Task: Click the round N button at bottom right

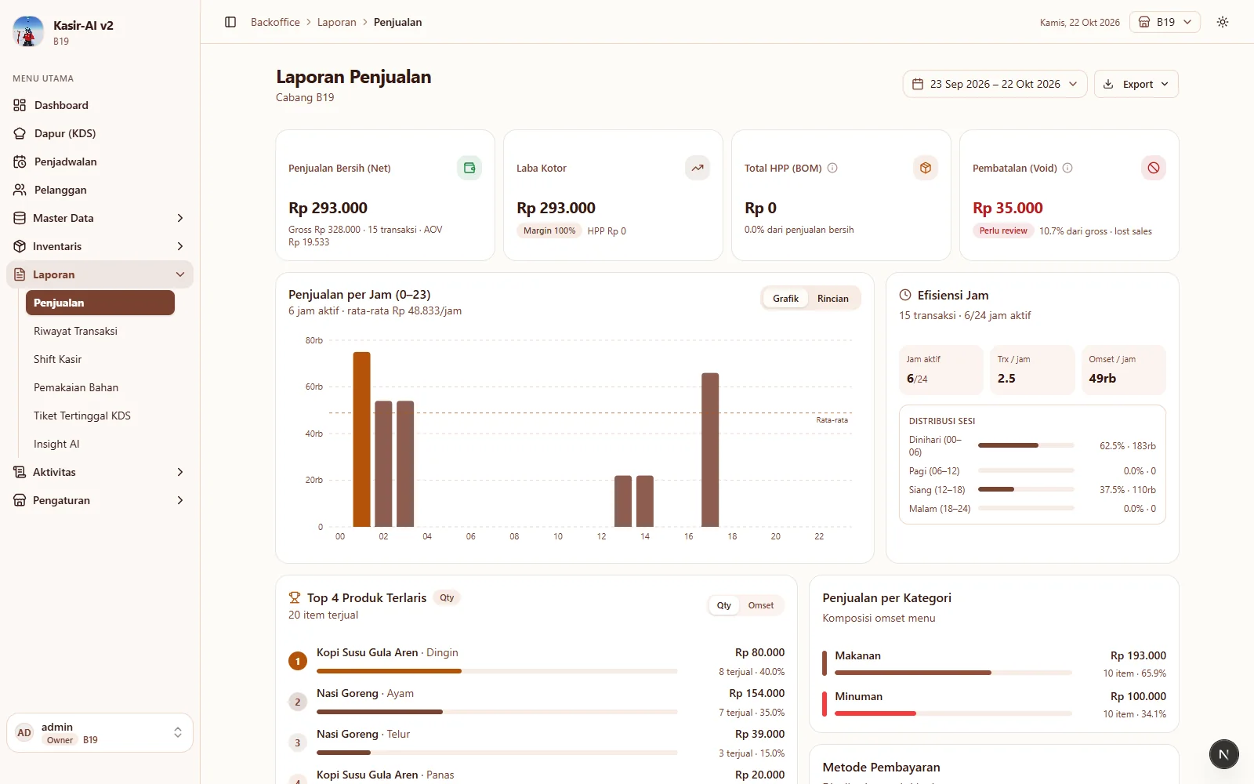Action: coord(1224,754)
